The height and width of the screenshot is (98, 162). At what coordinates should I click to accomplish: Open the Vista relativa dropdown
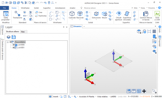pos(109,97)
